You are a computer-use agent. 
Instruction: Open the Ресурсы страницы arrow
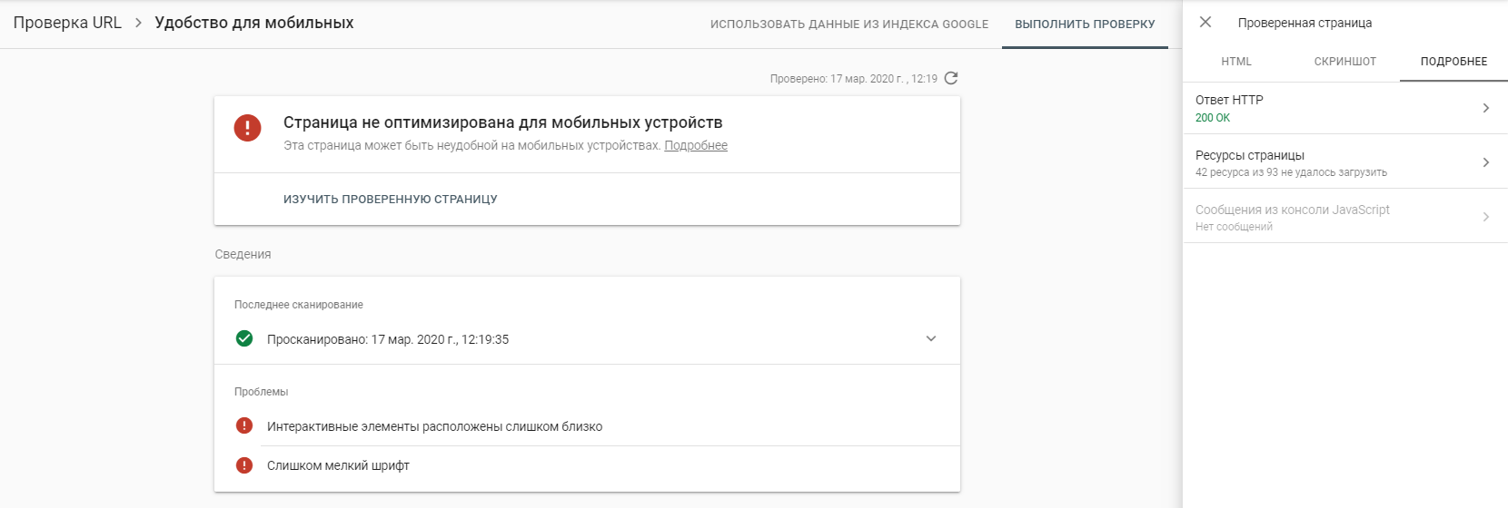[1486, 162]
